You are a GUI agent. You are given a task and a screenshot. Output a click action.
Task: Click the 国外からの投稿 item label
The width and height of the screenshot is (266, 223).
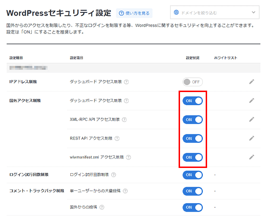(x=84, y=207)
